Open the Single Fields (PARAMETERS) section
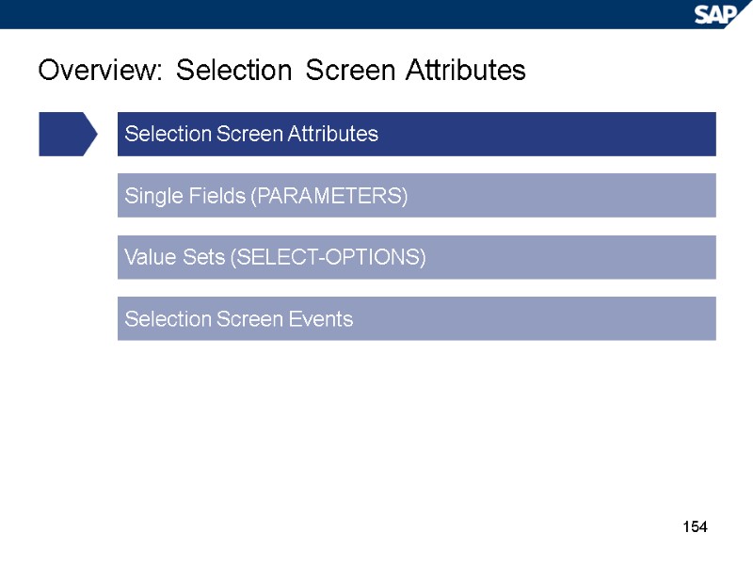Viewport: 753px width, 565px height. [x=416, y=196]
